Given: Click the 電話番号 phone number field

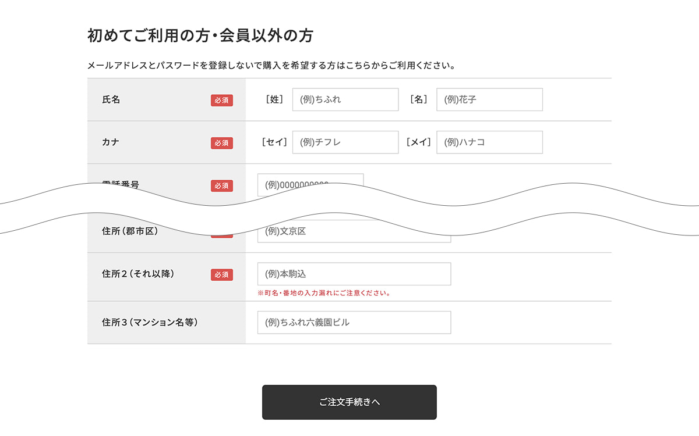Looking at the screenshot, I should [312, 184].
